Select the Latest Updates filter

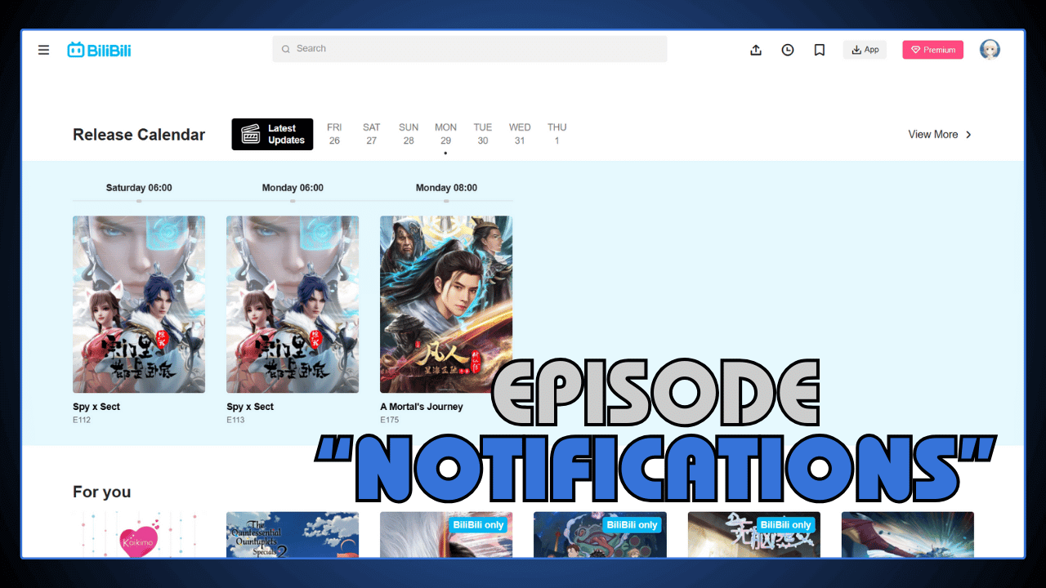[x=272, y=133]
